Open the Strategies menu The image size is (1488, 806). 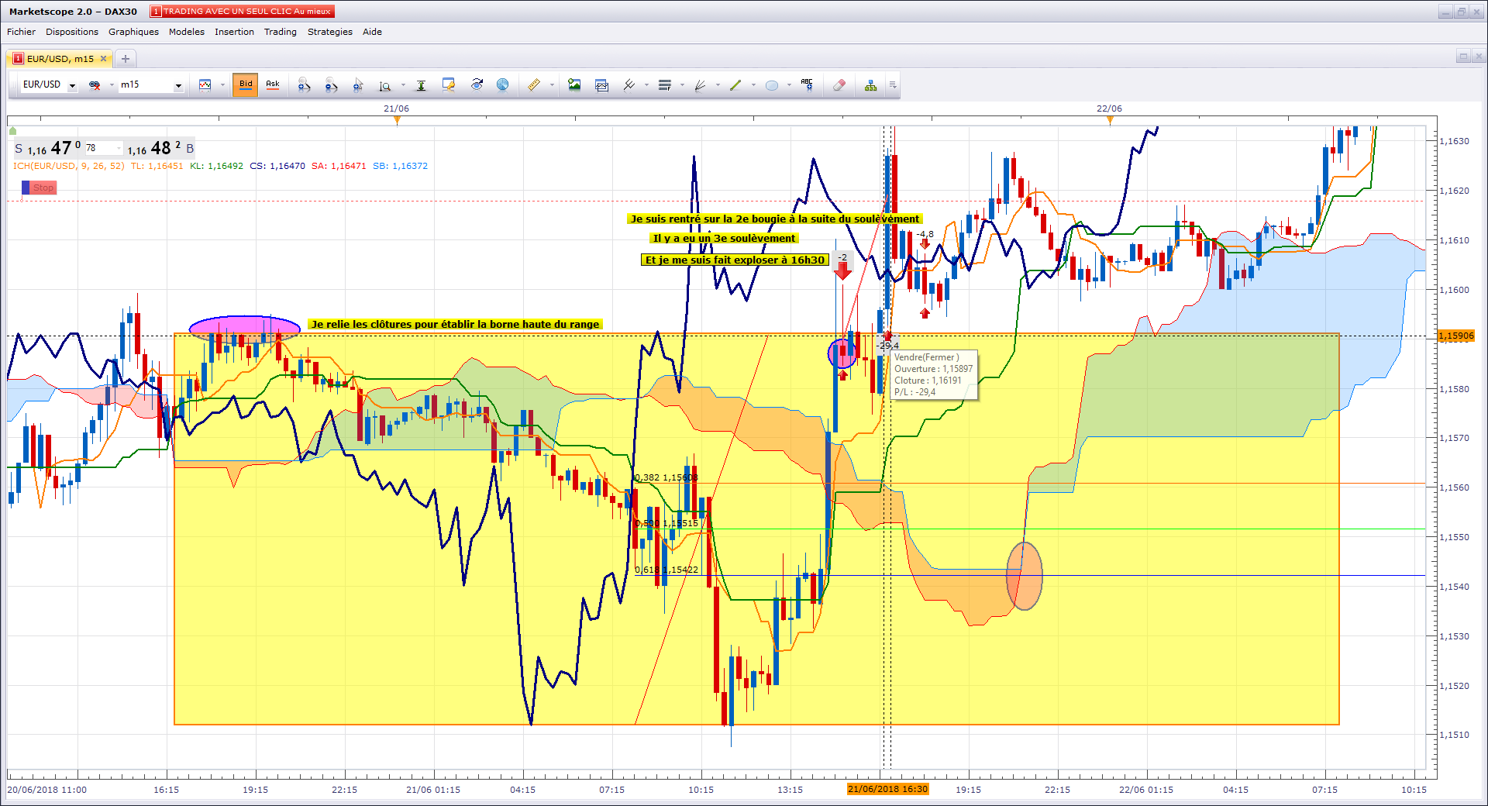coord(329,32)
